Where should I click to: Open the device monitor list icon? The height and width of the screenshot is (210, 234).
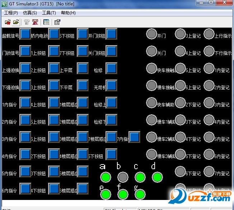click(x=46, y=22)
